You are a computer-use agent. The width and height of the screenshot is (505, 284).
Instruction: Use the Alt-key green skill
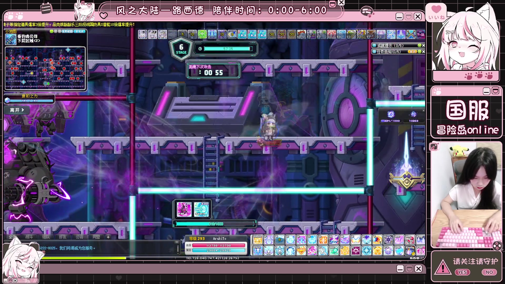(334, 251)
